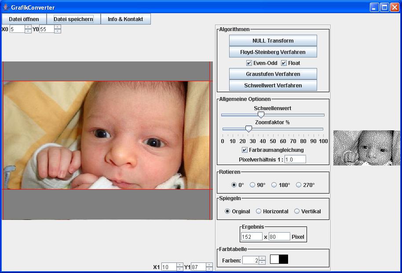
Task: Click the Pixelverhältnis input field
Action: click(295, 159)
